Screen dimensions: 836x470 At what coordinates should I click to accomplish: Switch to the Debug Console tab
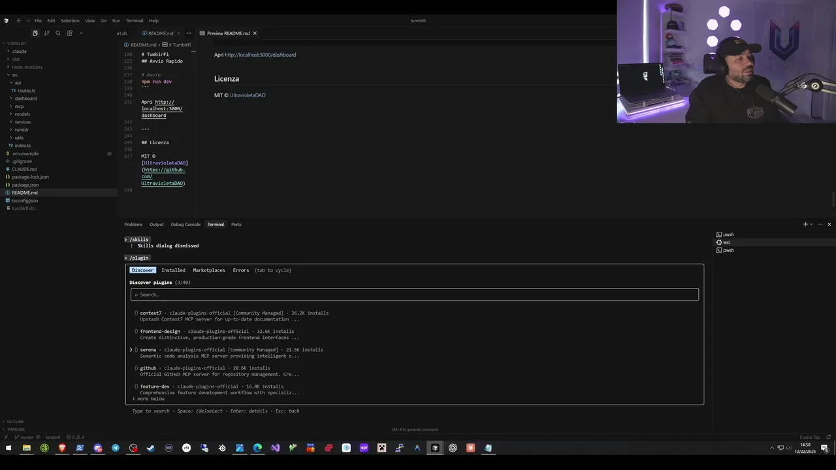click(185, 225)
